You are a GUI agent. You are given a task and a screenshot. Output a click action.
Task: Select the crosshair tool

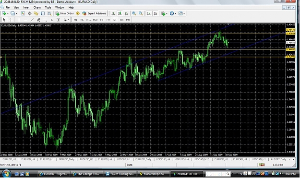[x=11, y=20]
